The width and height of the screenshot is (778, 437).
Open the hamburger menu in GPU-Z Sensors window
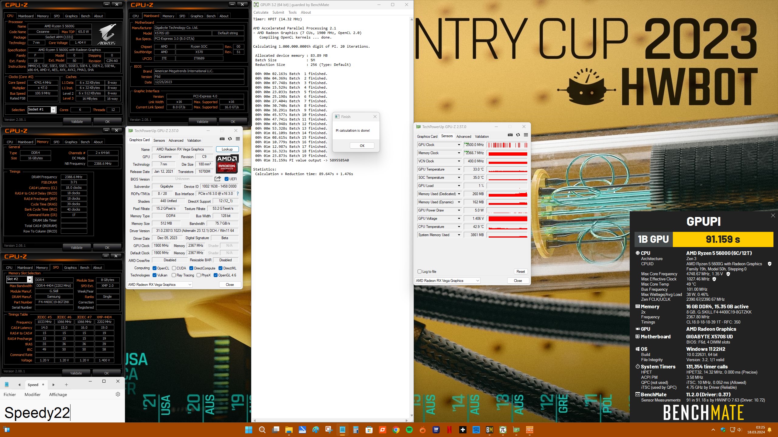[526, 135]
